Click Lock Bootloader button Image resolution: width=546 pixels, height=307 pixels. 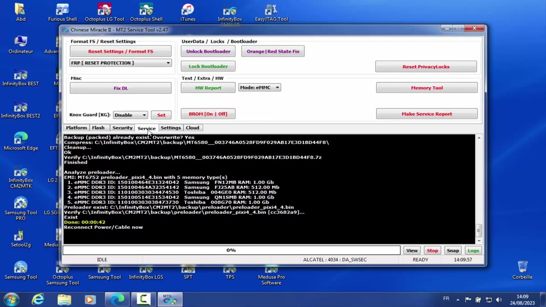point(208,67)
